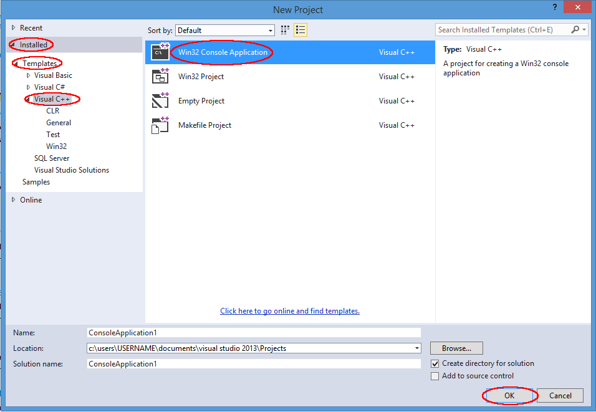Choose the Empty Project template icon
Viewport: 596px width, 412px height.
click(160, 100)
